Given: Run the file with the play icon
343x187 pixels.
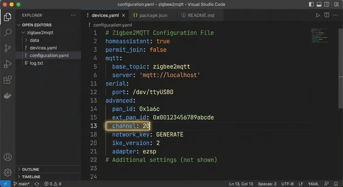Looking at the screenshot, I should 318,15.
